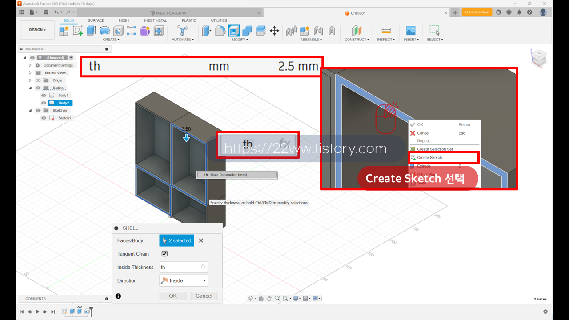This screenshot has width=569, height=320.
Task: Click the Pan hand tool
Action: (x=269, y=298)
